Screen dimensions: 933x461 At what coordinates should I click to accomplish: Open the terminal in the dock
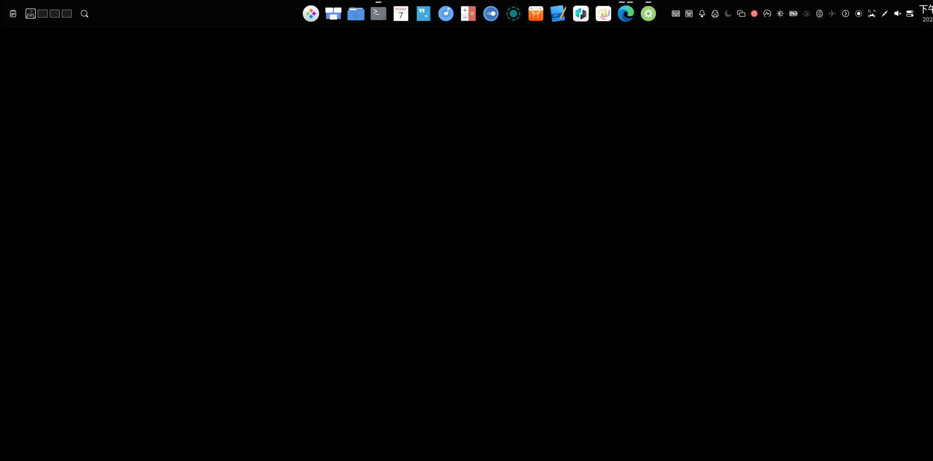tap(378, 14)
